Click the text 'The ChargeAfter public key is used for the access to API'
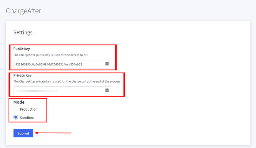The image size is (256, 148). (x=51, y=55)
